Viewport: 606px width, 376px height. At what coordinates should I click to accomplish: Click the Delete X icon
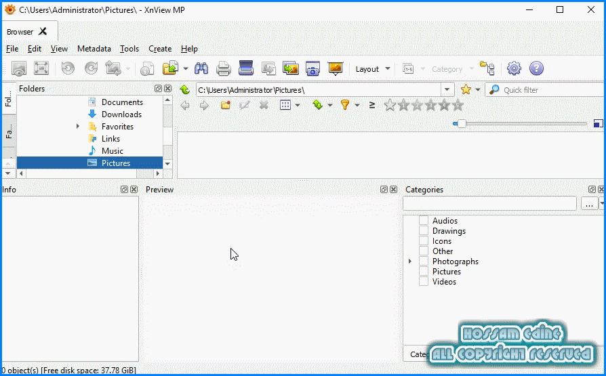[264, 105]
